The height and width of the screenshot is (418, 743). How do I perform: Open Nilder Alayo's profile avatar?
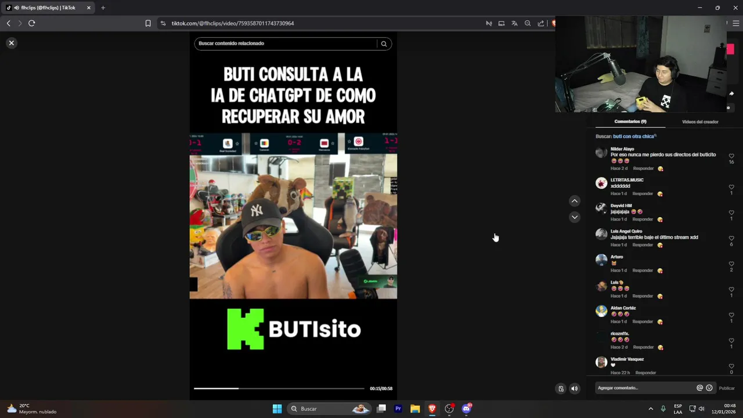coord(601,153)
